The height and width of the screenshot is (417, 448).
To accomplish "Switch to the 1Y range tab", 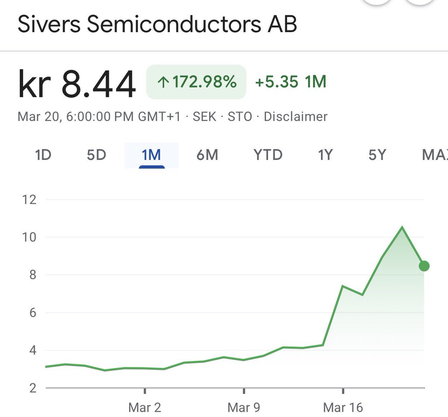I will 325,155.
